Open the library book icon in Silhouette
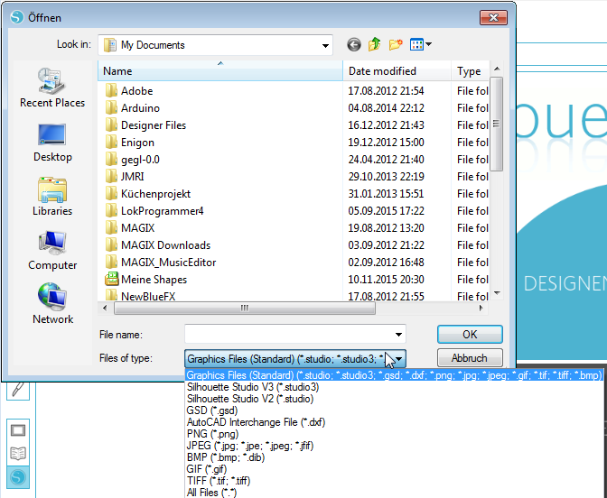The height and width of the screenshot is (498, 607). coord(18,453)
